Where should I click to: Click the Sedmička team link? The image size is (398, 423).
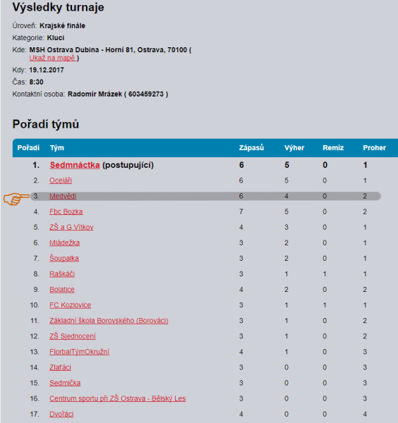[65, 383]
